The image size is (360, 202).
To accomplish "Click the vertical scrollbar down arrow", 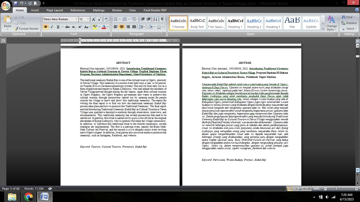I will click(358, 170).
